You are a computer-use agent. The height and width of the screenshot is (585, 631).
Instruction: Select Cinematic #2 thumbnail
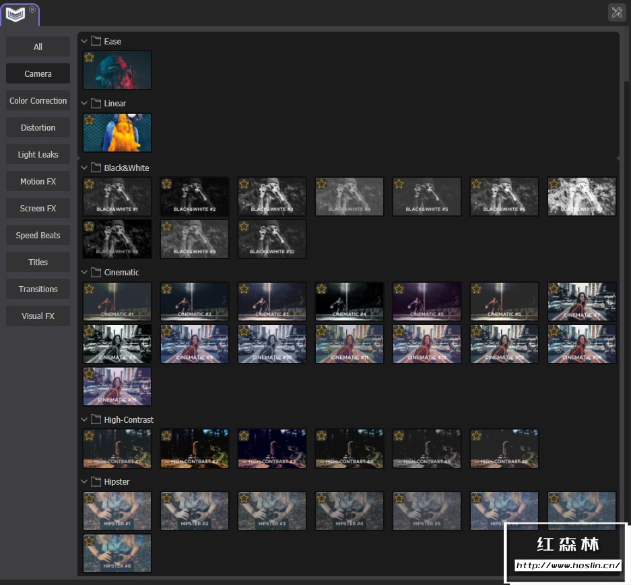coord(195,302)
